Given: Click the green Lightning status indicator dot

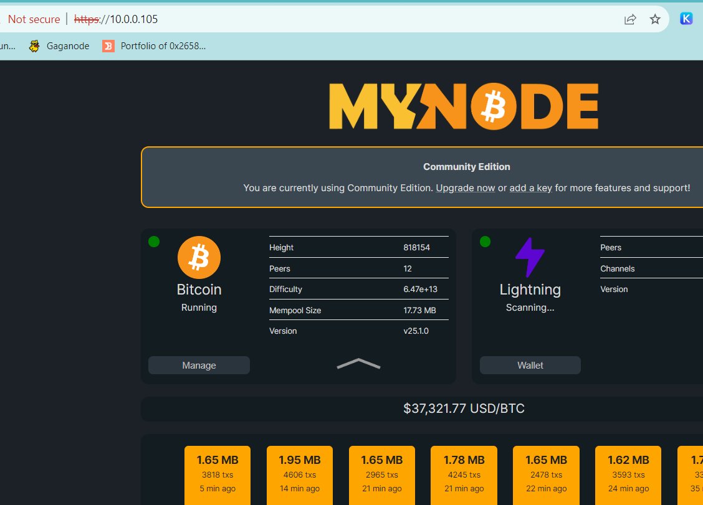Looking at the screenshot, I should (x=485, y=242).
